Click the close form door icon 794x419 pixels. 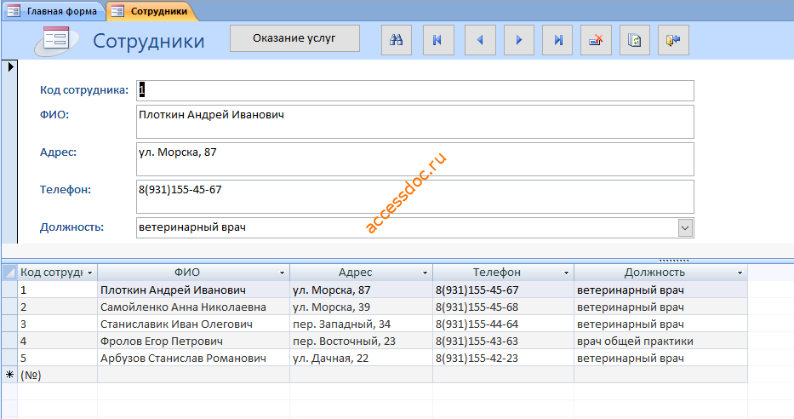click(x=673, y=40)
